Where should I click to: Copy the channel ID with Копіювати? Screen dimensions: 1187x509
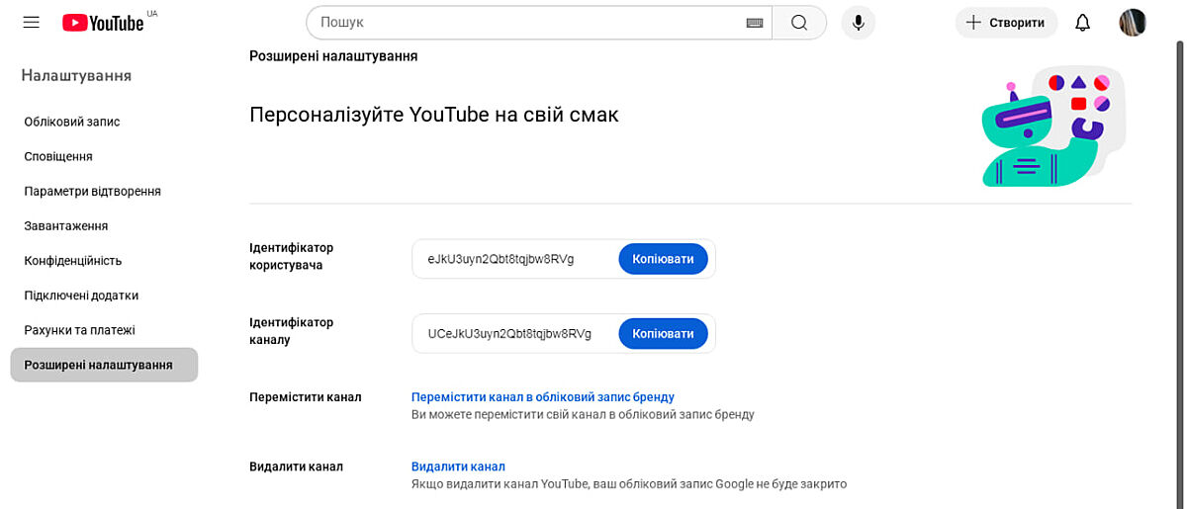[663, 334]
